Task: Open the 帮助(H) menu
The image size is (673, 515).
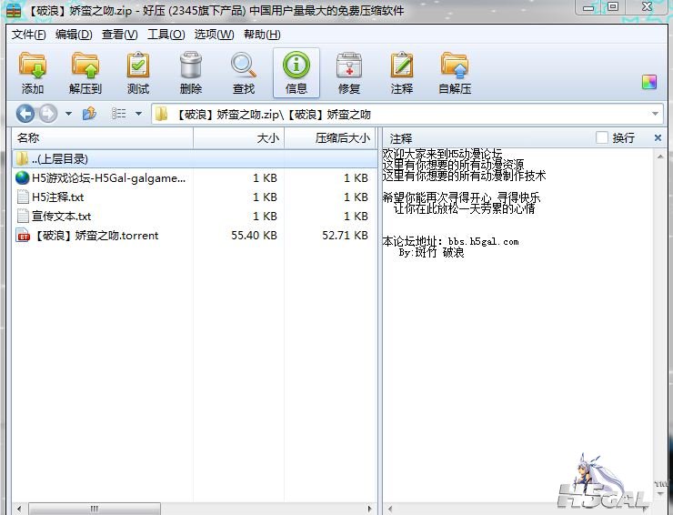Action: click(262, 35)
